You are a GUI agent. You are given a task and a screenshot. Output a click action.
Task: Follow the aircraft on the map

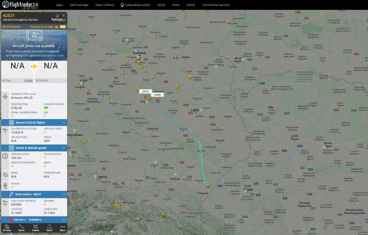[x=35, y=228]
